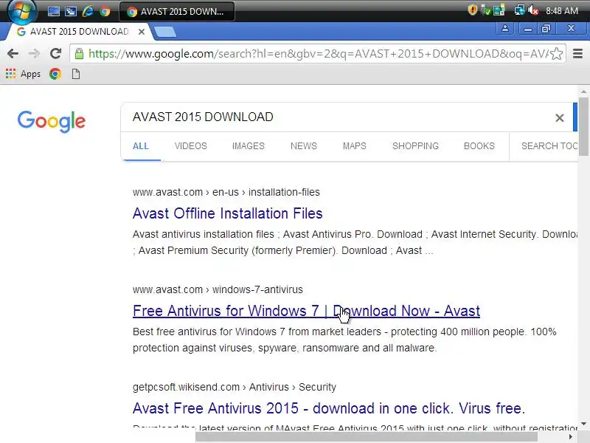Switch to the NEWS search tab

click(304, 146)
